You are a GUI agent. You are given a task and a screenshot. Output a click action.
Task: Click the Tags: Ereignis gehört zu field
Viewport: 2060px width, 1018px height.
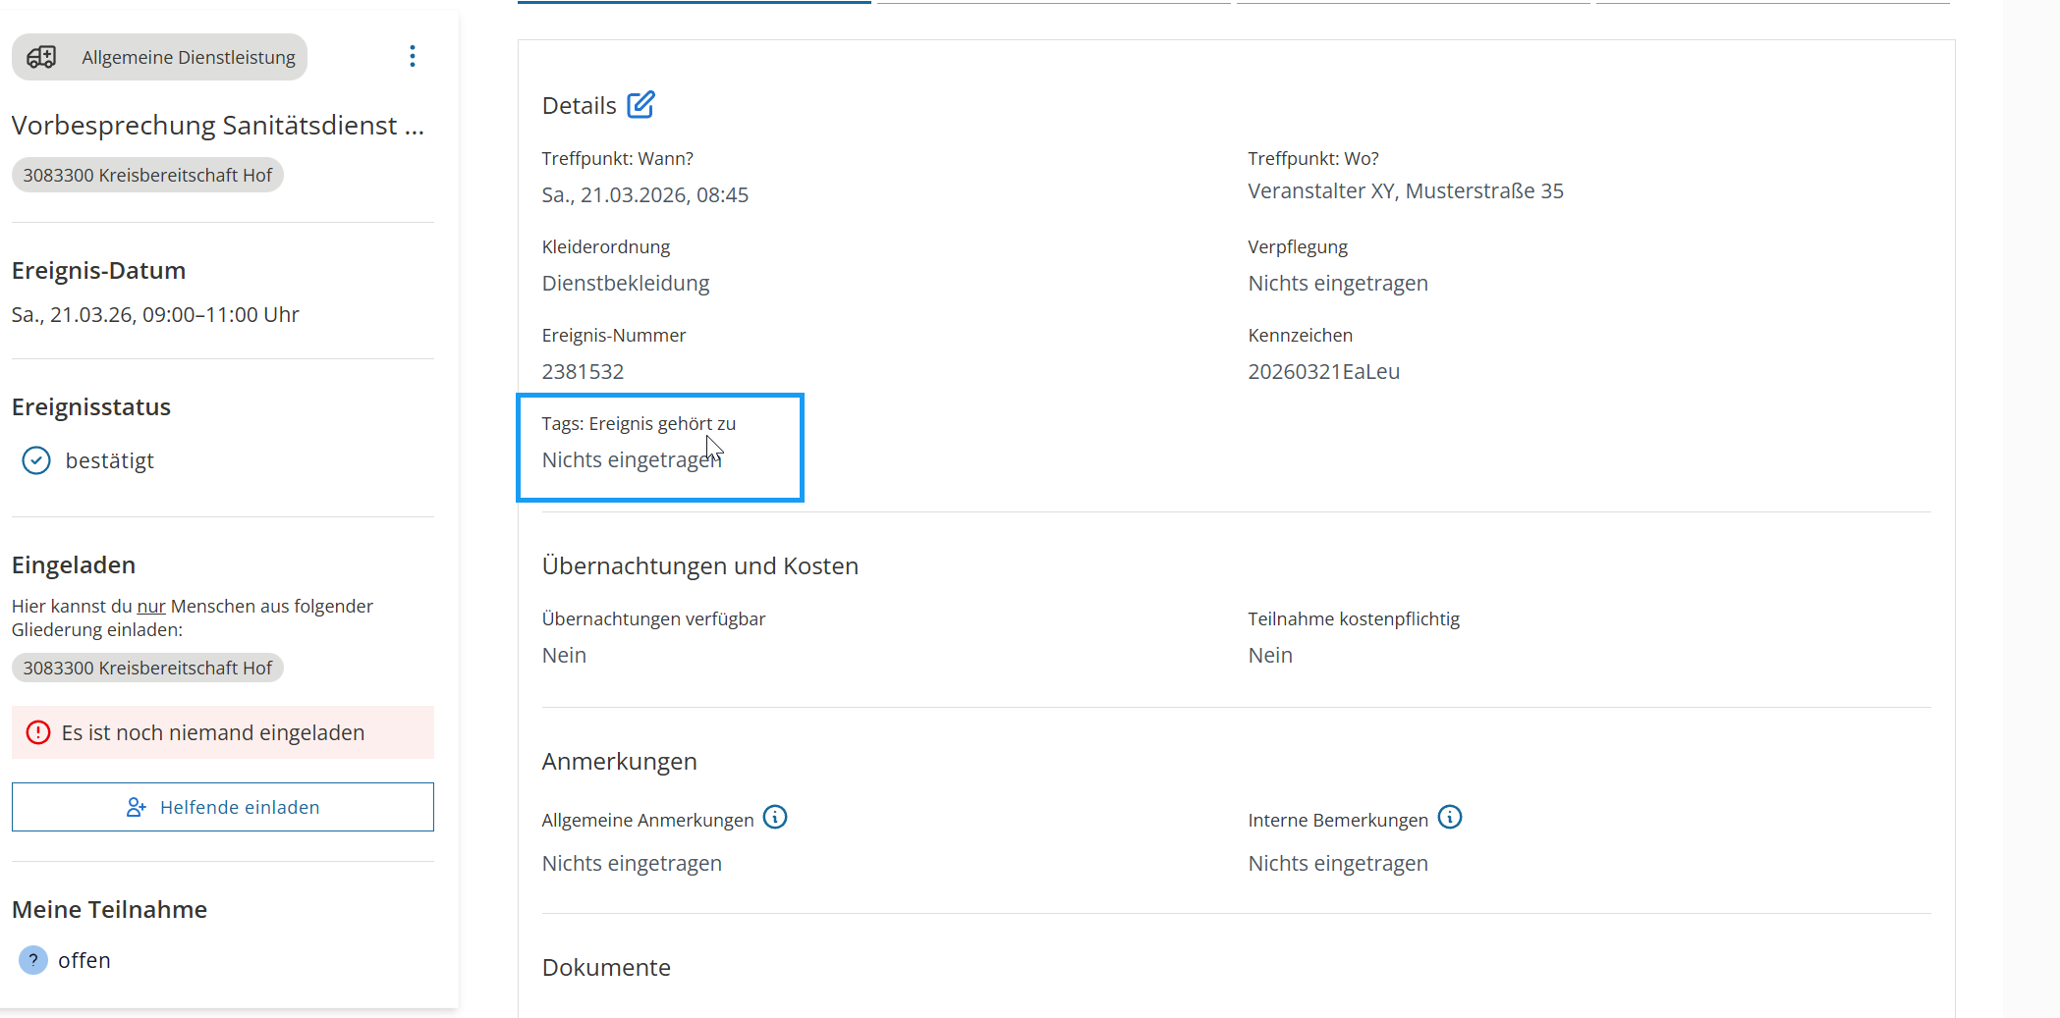pos(659,448)
